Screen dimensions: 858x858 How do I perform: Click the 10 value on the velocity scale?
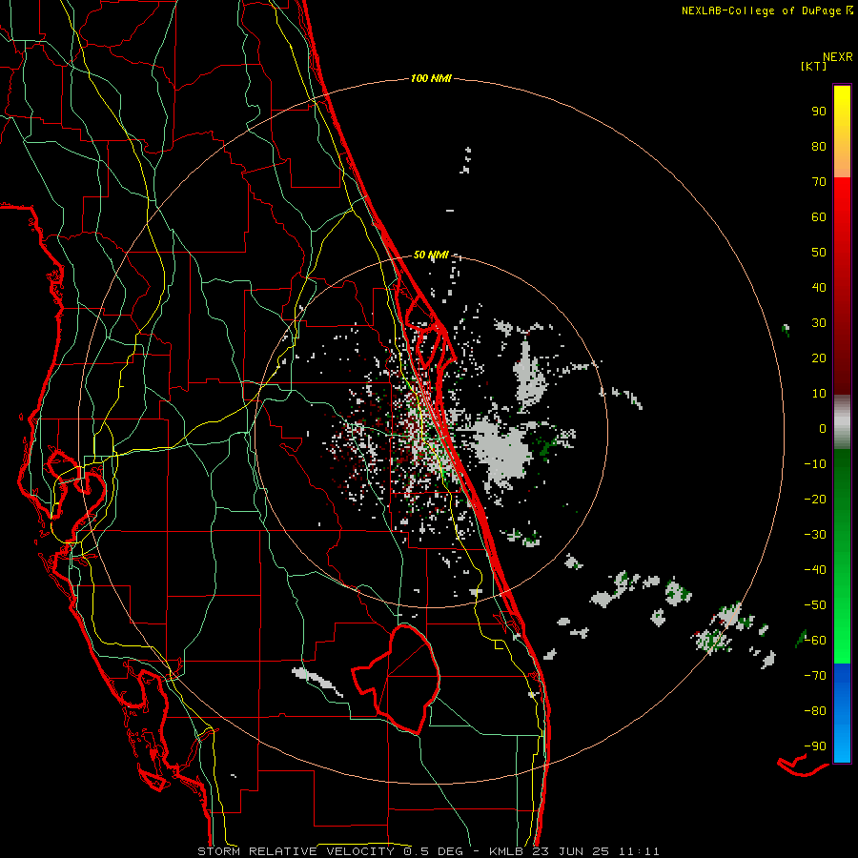tap(819, 394)
